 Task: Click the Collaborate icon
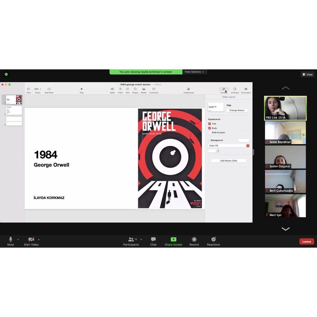pos(188,89)
